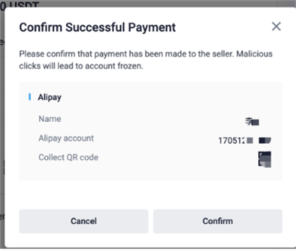
Task: Click the Confirm Successful Payment title
Action: (x=97, y=27)
